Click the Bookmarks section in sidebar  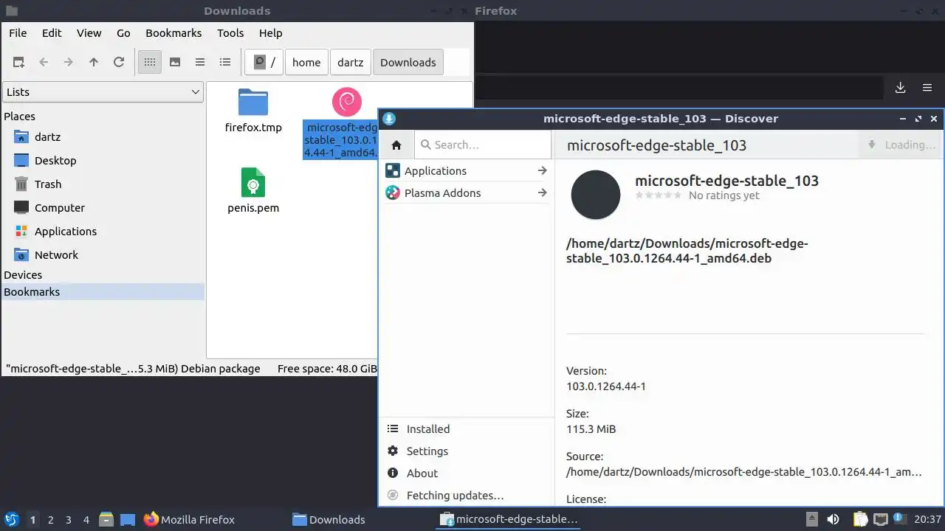click(x=103, y=292)
